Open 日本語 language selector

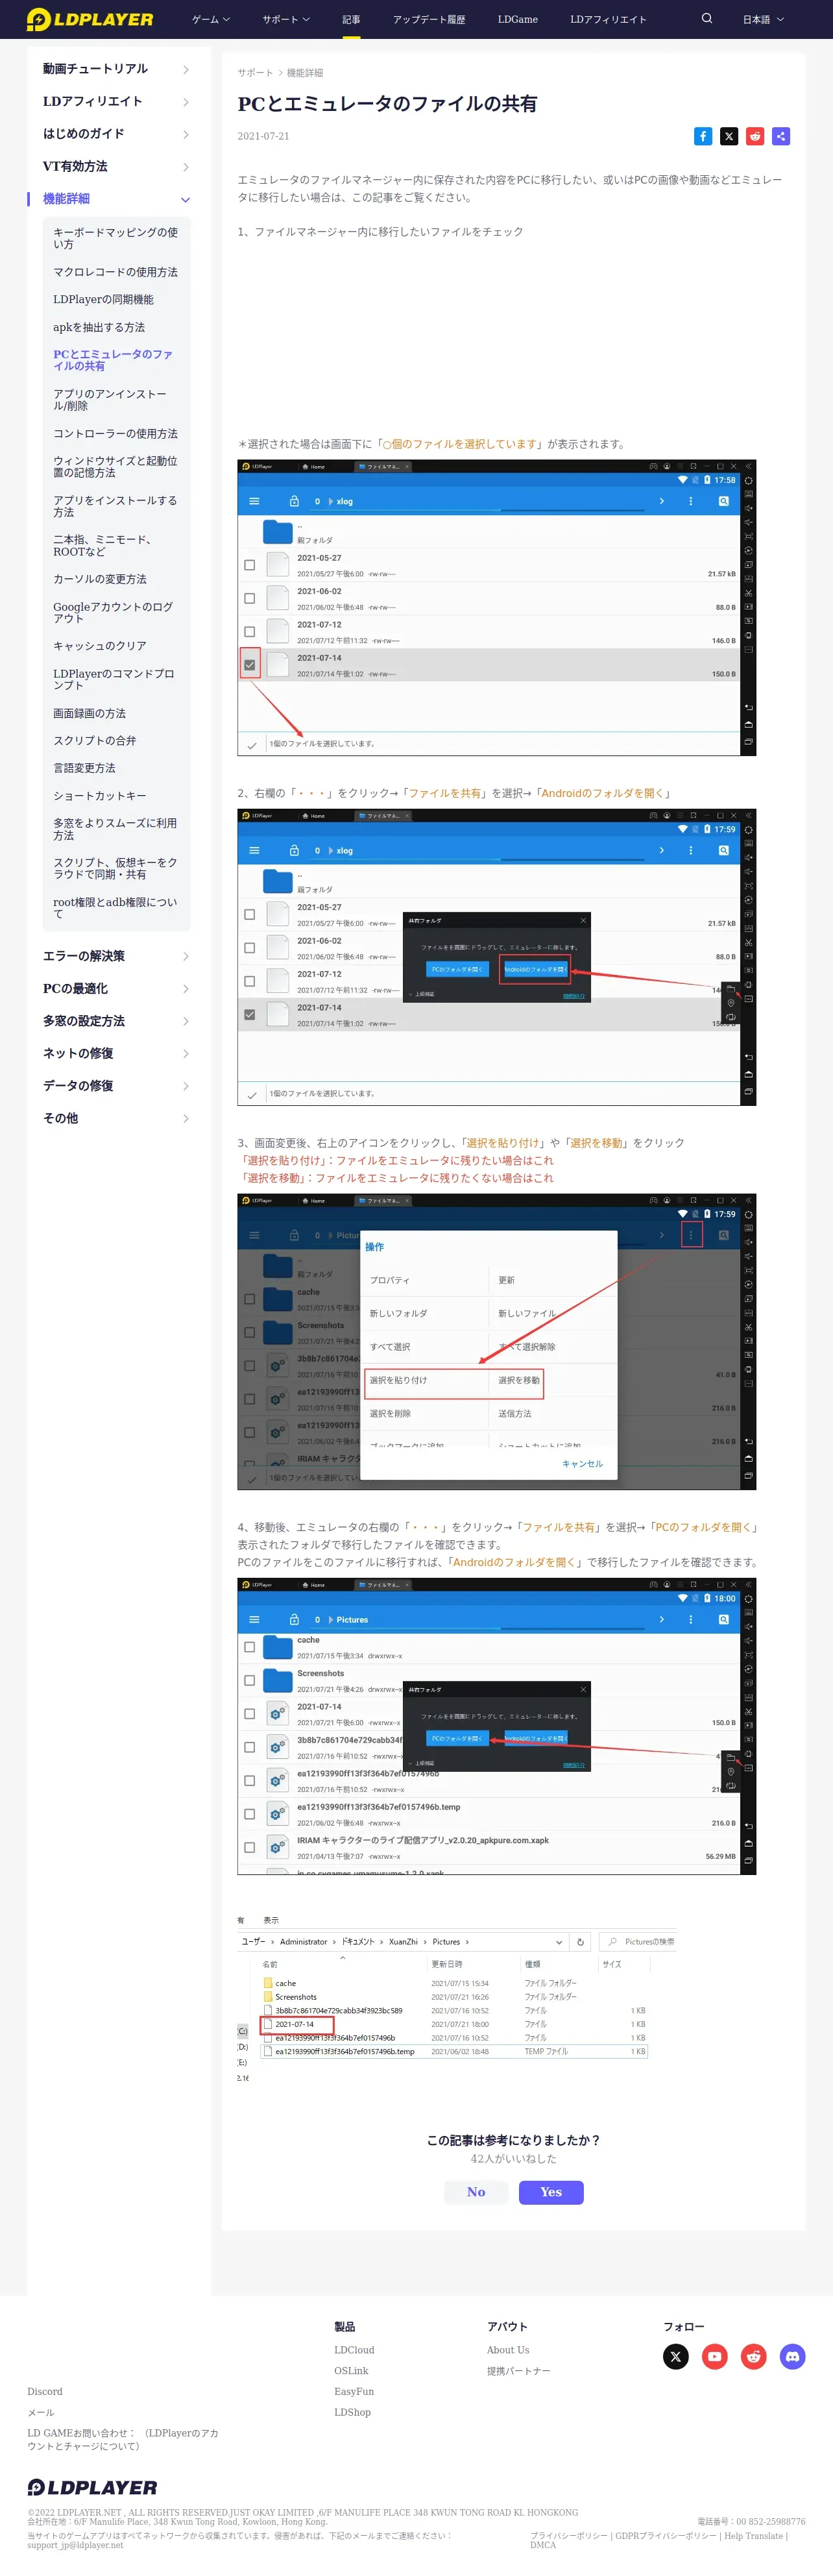[763, 19]
